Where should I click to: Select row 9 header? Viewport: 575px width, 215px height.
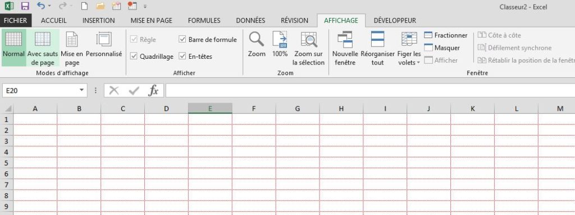coord(7,206)
